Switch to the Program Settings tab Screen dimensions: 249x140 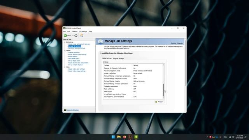[x=118, y=58]
